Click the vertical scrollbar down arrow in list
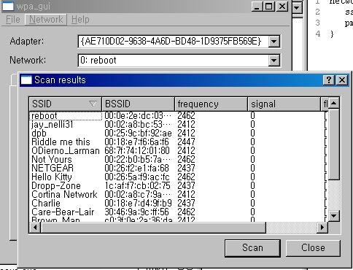This screenshot has height=270, width=353. [x=333, y=215]
